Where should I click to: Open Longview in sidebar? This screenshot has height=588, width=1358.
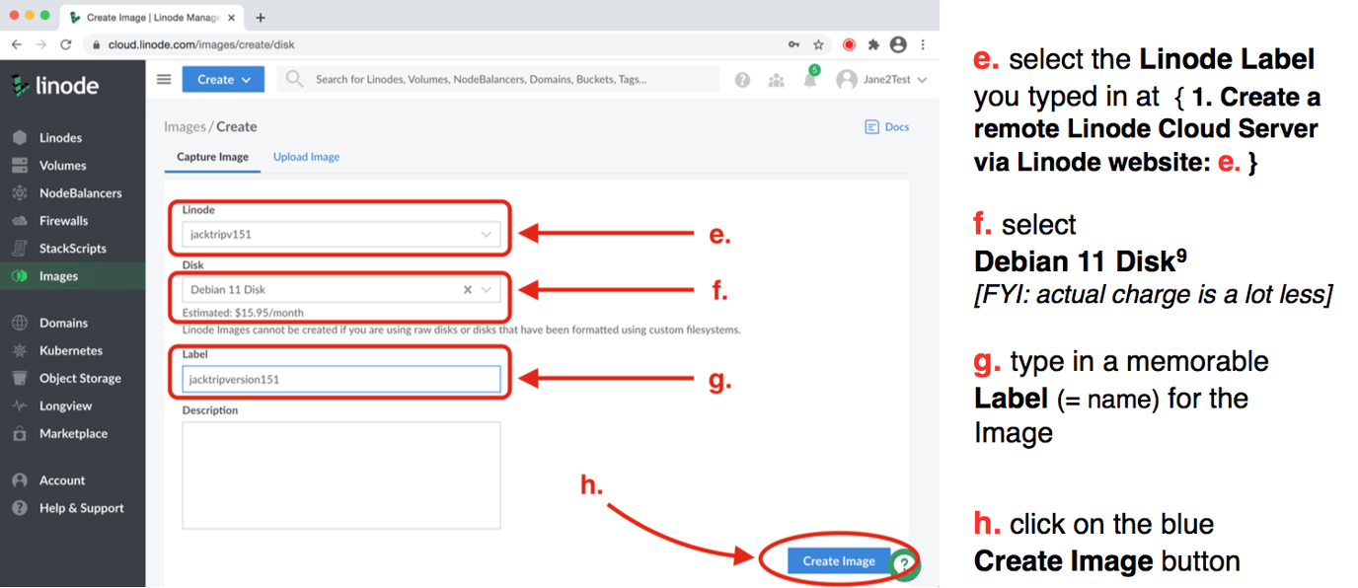(x=65, y=405)
